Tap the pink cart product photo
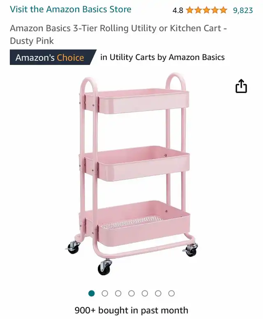Screen dimensions: 263x319 pyautogui.click(x=131, y=174)
